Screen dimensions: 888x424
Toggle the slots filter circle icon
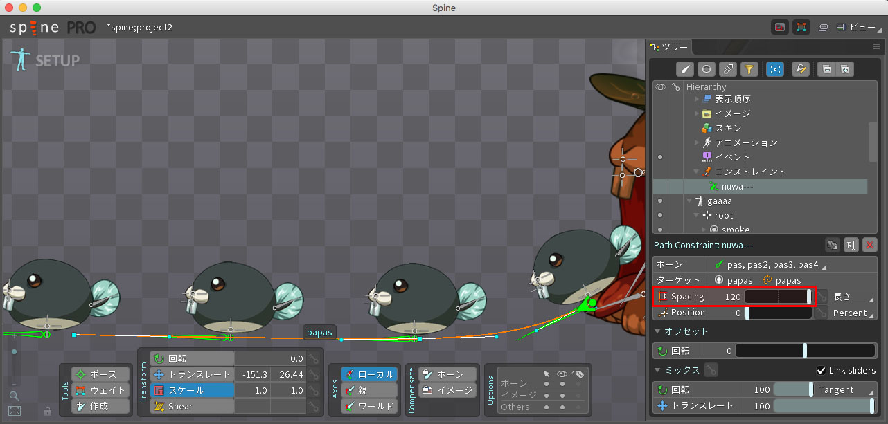[706, 68]
